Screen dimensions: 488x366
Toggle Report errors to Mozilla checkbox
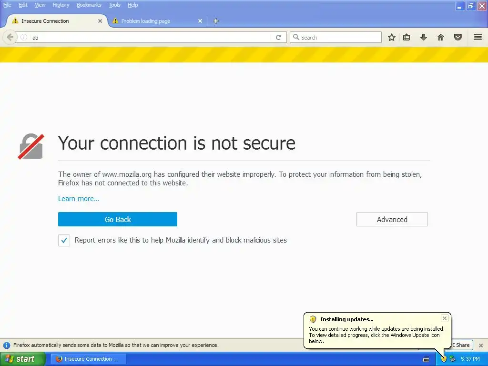click(x=64, y=240)
